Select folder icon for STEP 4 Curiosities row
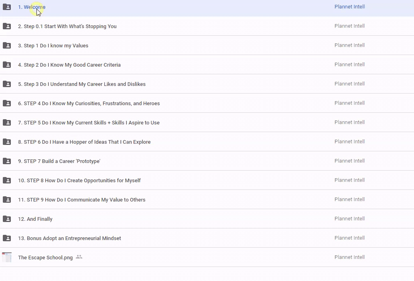Image resolution: width=414 pixels, height=281 pixels. tap(7, 103)
